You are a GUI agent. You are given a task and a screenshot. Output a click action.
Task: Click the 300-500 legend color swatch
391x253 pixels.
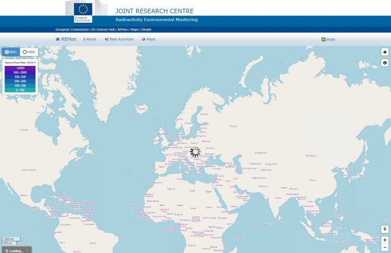[20, 77]
